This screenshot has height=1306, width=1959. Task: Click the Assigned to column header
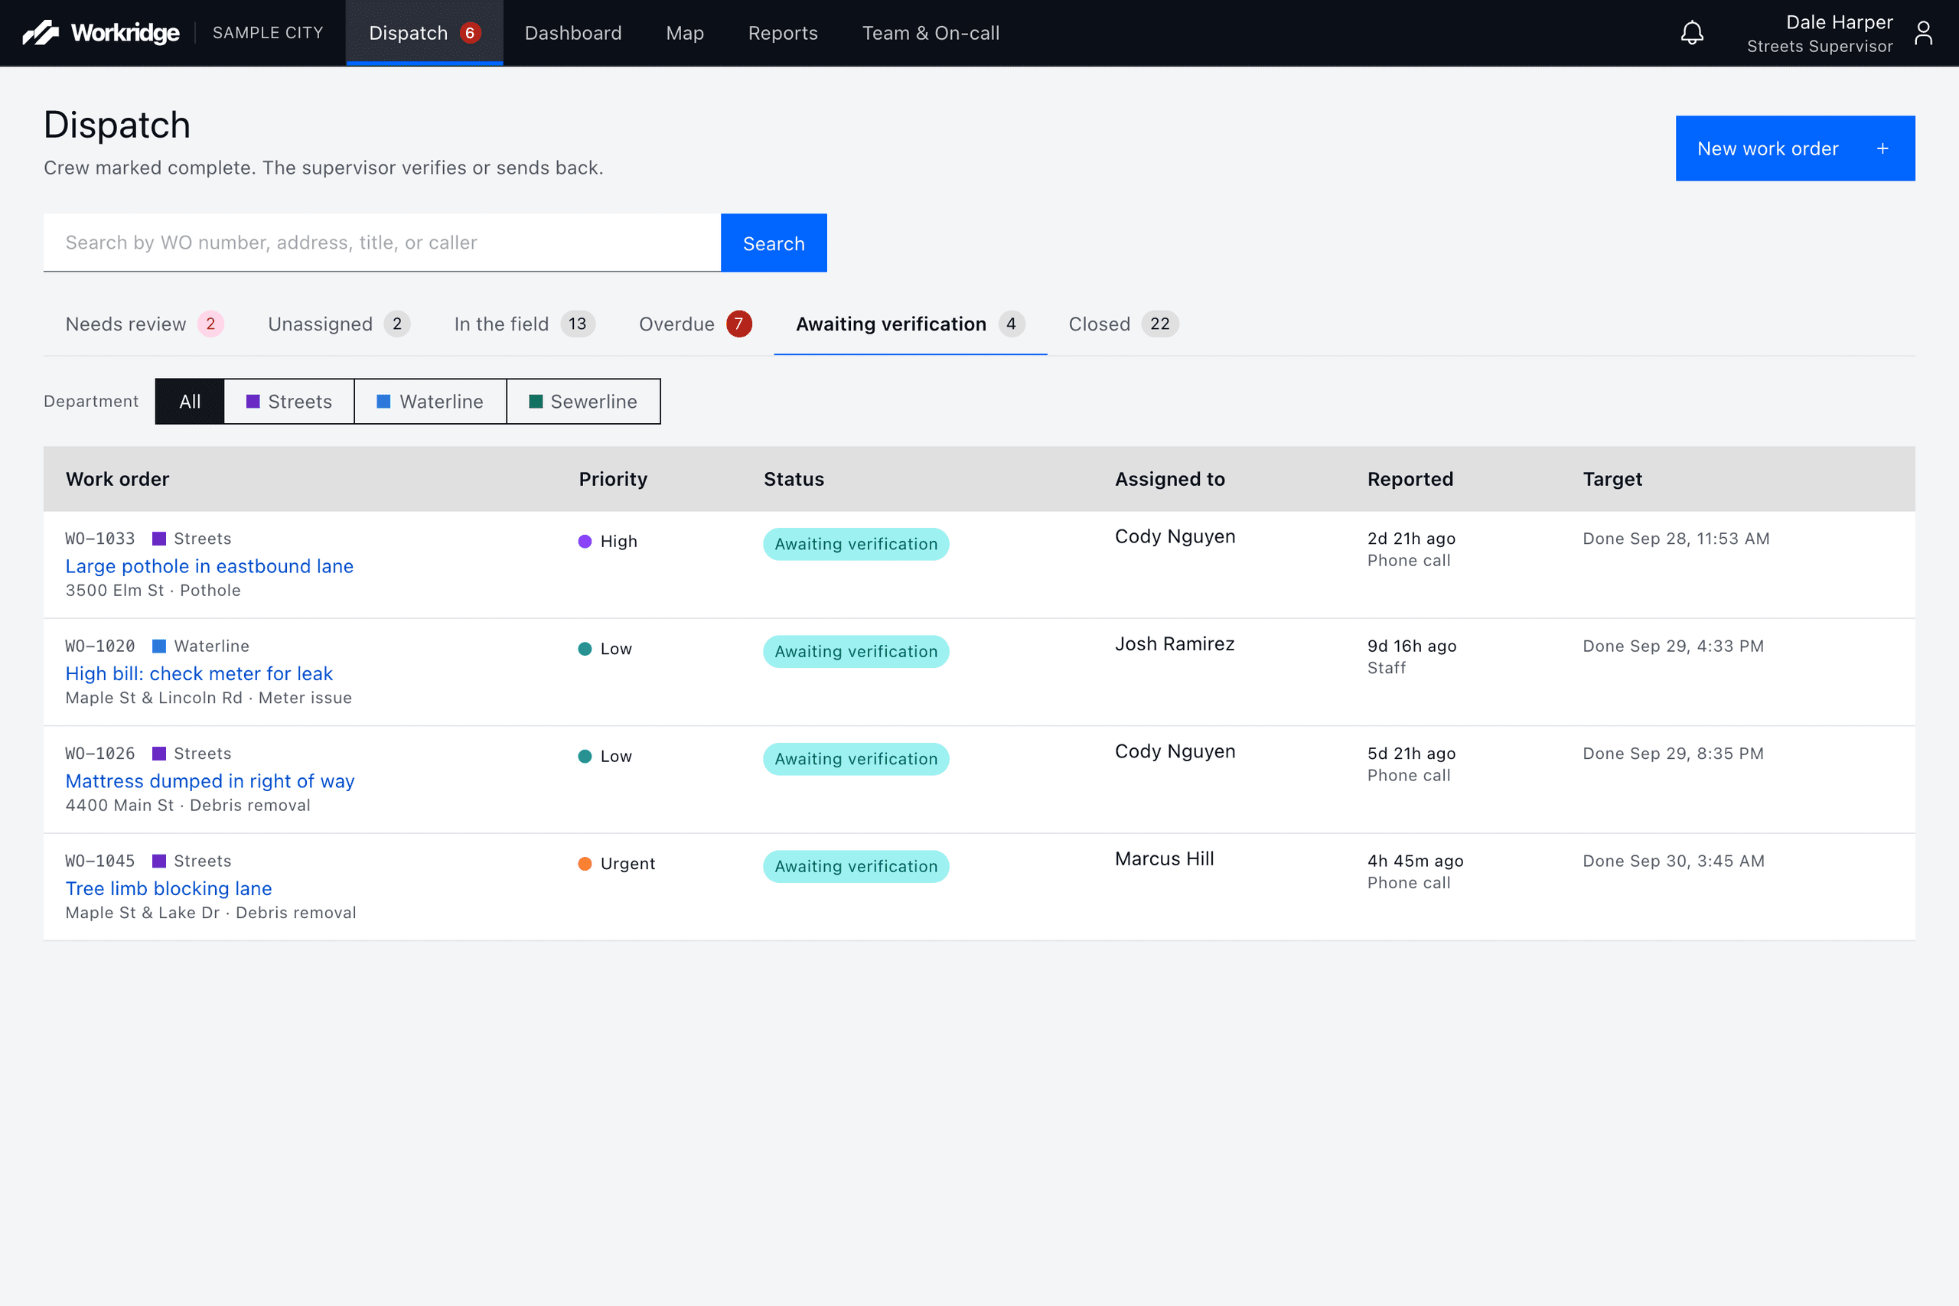tap(1170, 479)
